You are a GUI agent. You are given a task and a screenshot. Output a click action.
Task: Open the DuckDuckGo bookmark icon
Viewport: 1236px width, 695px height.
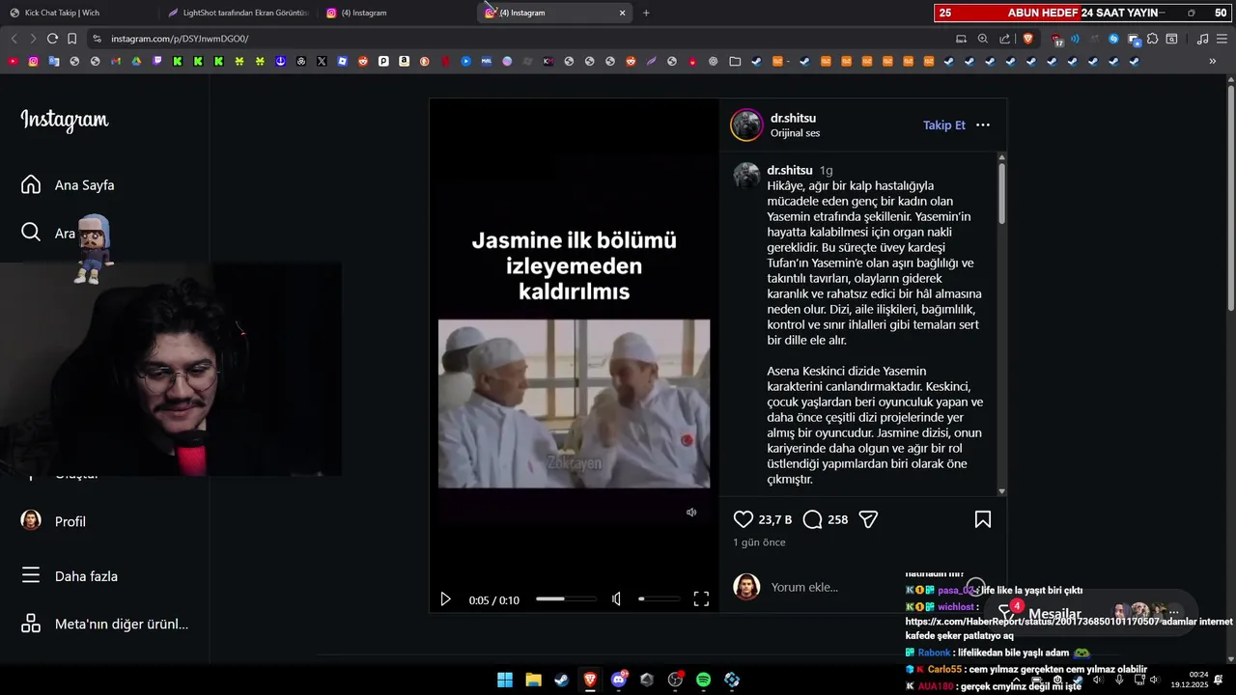click(x=424, y=61)
